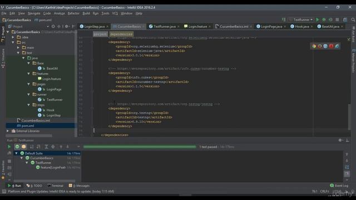Viewport: 356px width, 200px height.
Task: Close the BaseUtil.java tab
Action: pyautogui.click(x=342, y=27)
